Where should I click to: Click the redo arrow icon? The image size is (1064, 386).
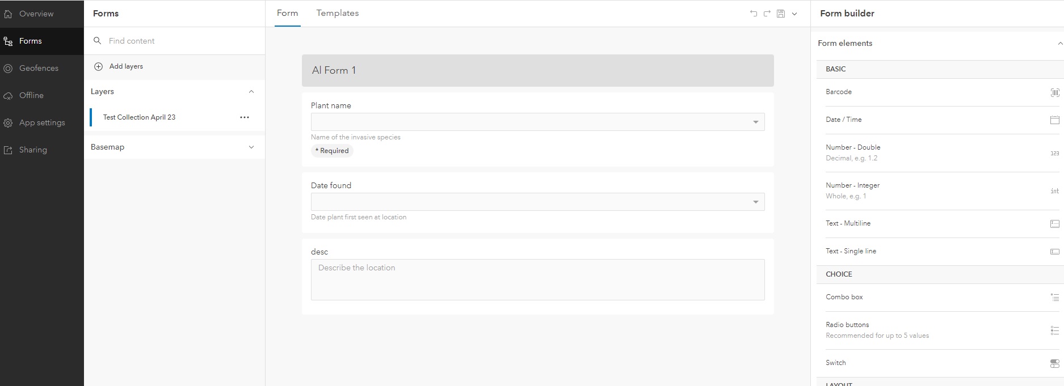click(x=767, y=14)
